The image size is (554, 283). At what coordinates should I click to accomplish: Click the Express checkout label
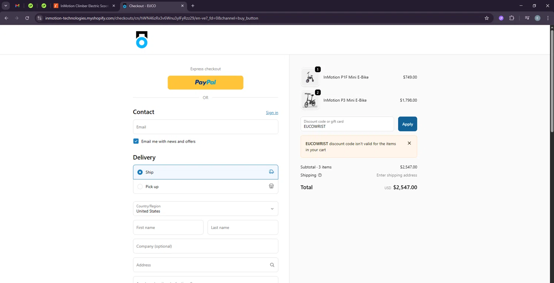click(205, 69)
